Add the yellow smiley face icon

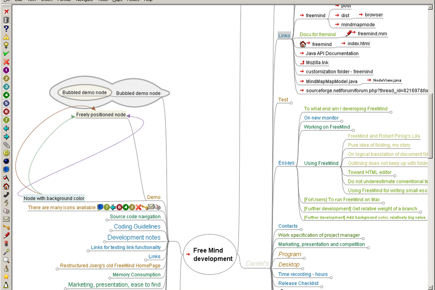pos(6,153)
